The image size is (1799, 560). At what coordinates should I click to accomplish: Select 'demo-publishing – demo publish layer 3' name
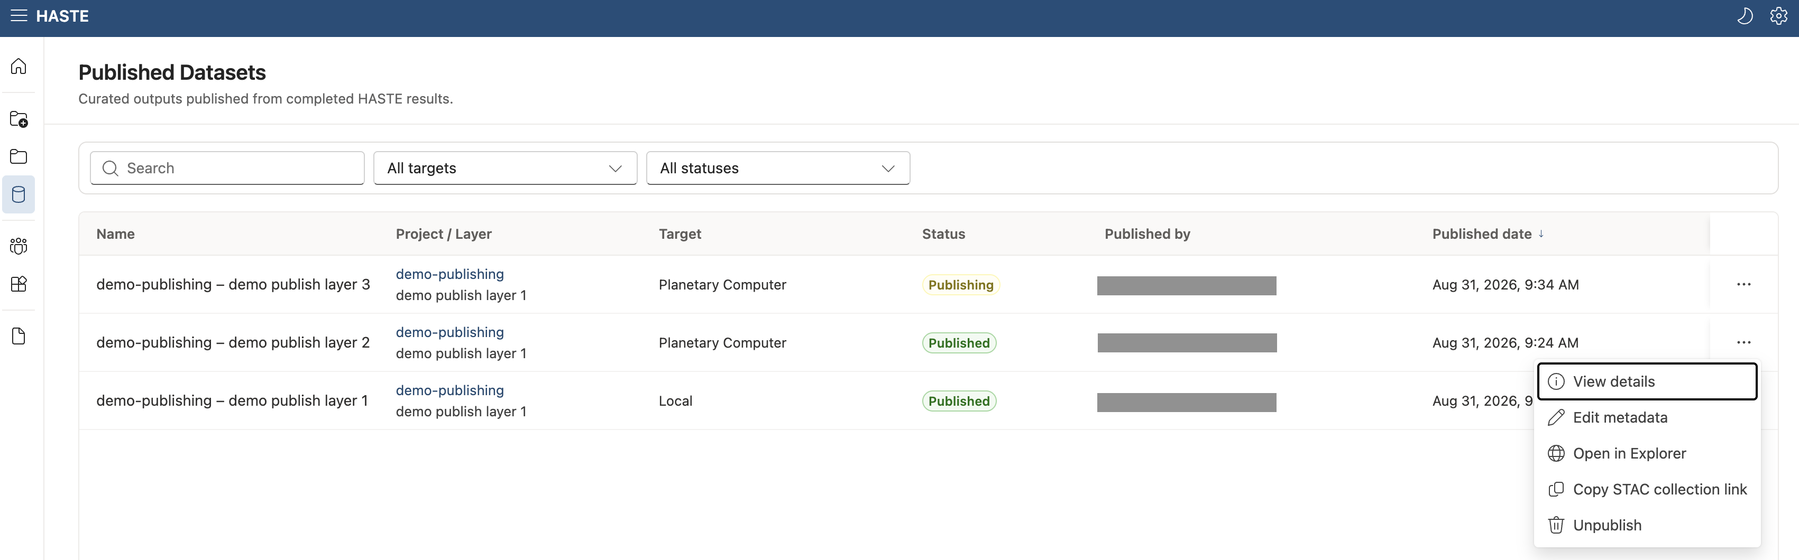tap(233, 285)
